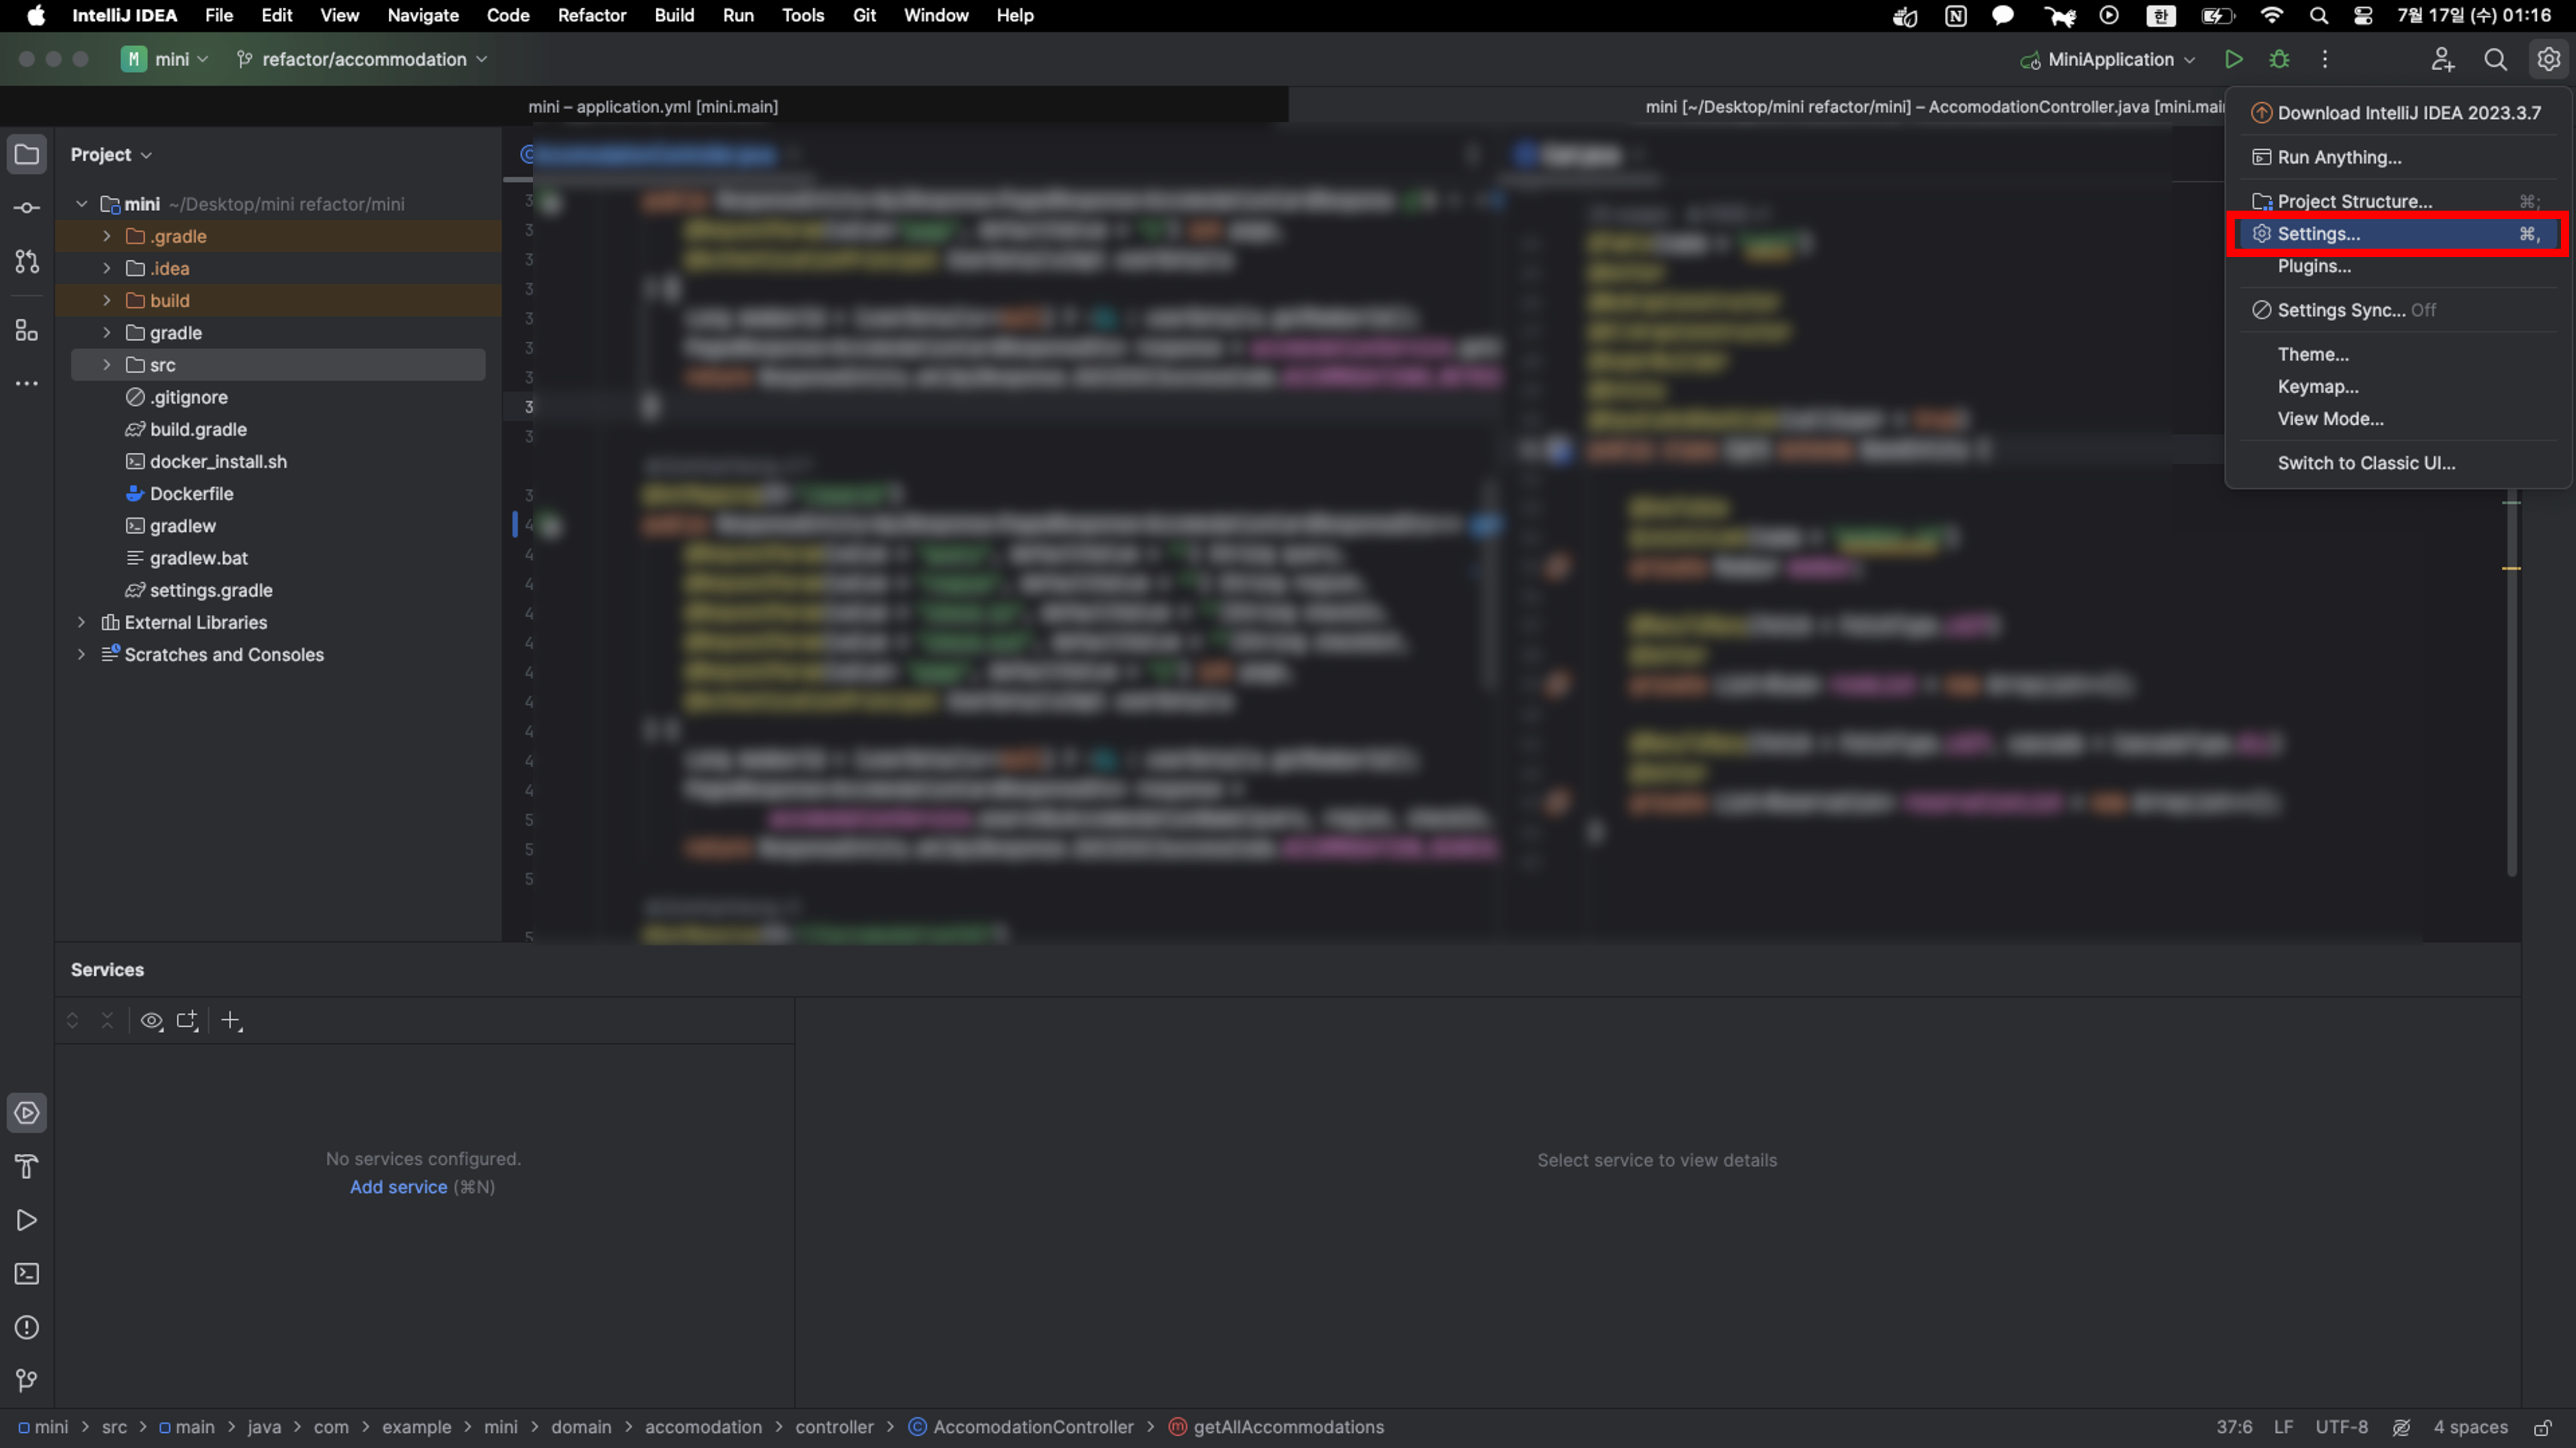Screen dimensions: 2576x1448
Task: Expand the External Libraries node
Action: (x=82, y=622)
